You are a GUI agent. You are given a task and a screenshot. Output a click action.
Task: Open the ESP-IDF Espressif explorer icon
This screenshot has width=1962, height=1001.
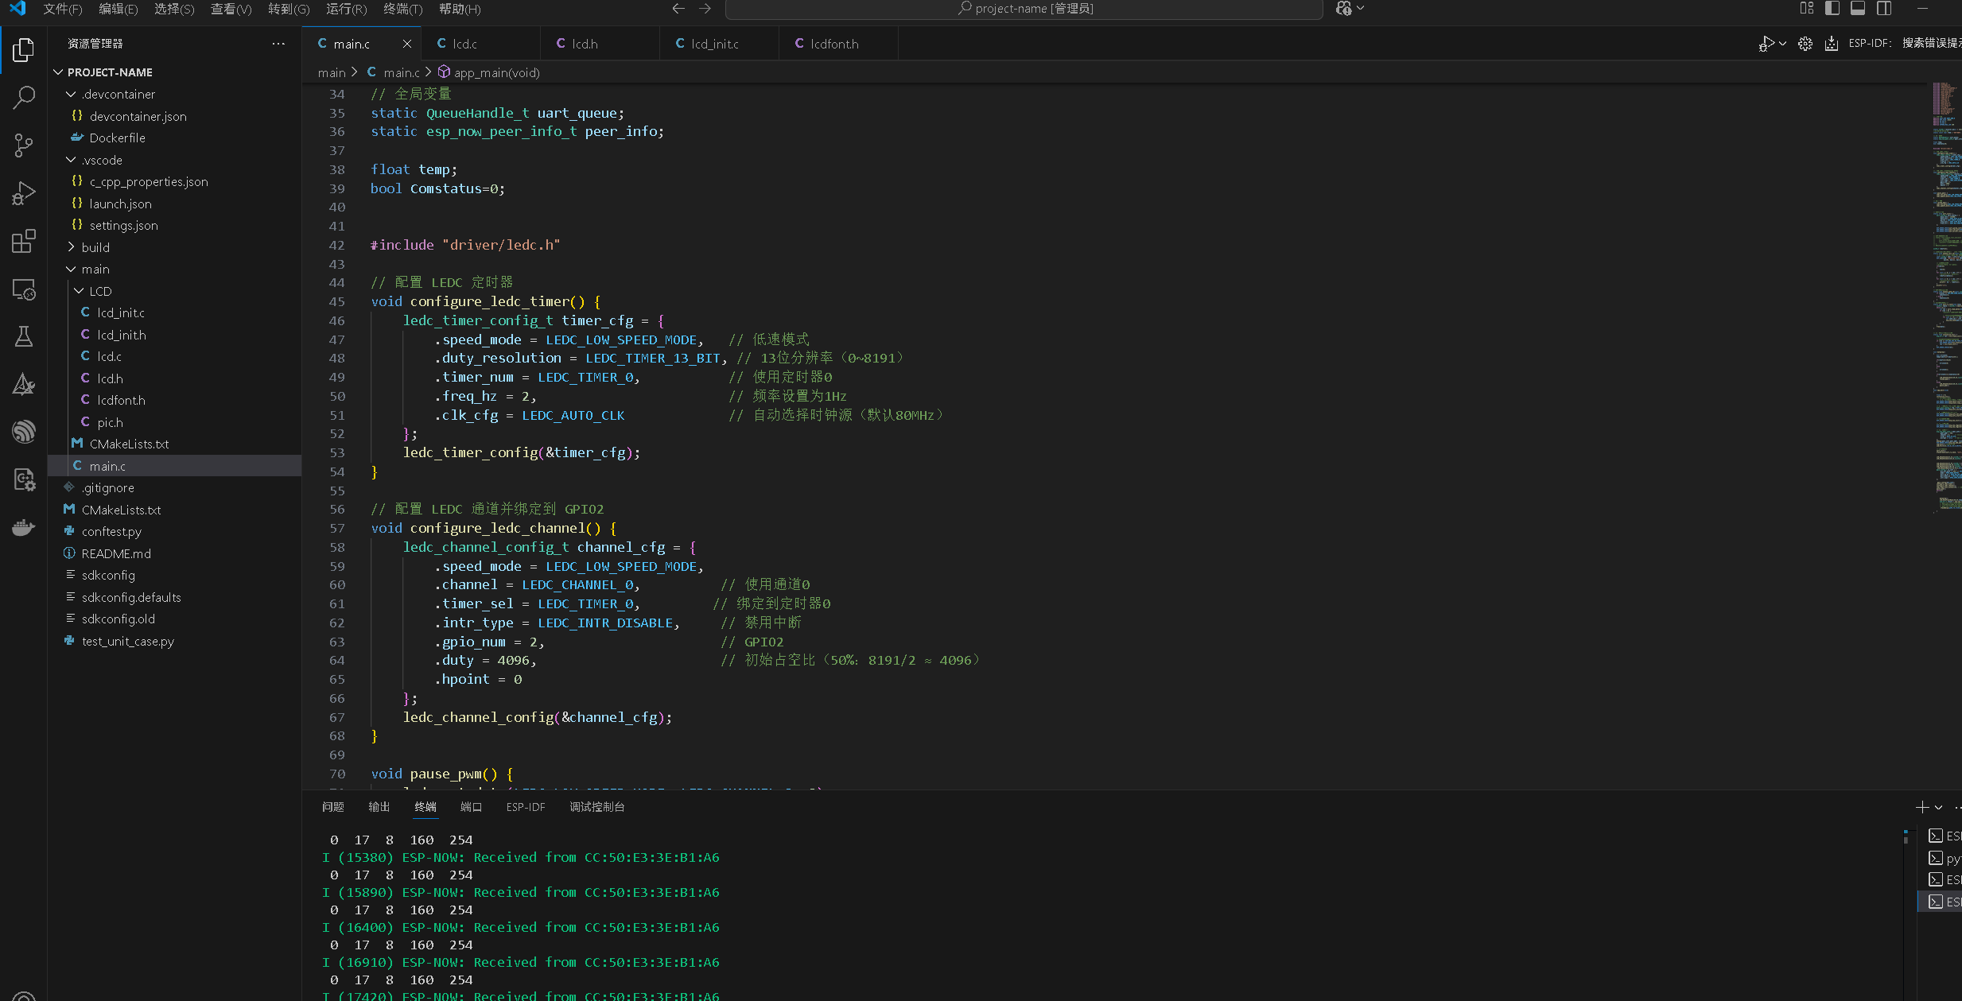pyautogui.click(x=24, y=432)
